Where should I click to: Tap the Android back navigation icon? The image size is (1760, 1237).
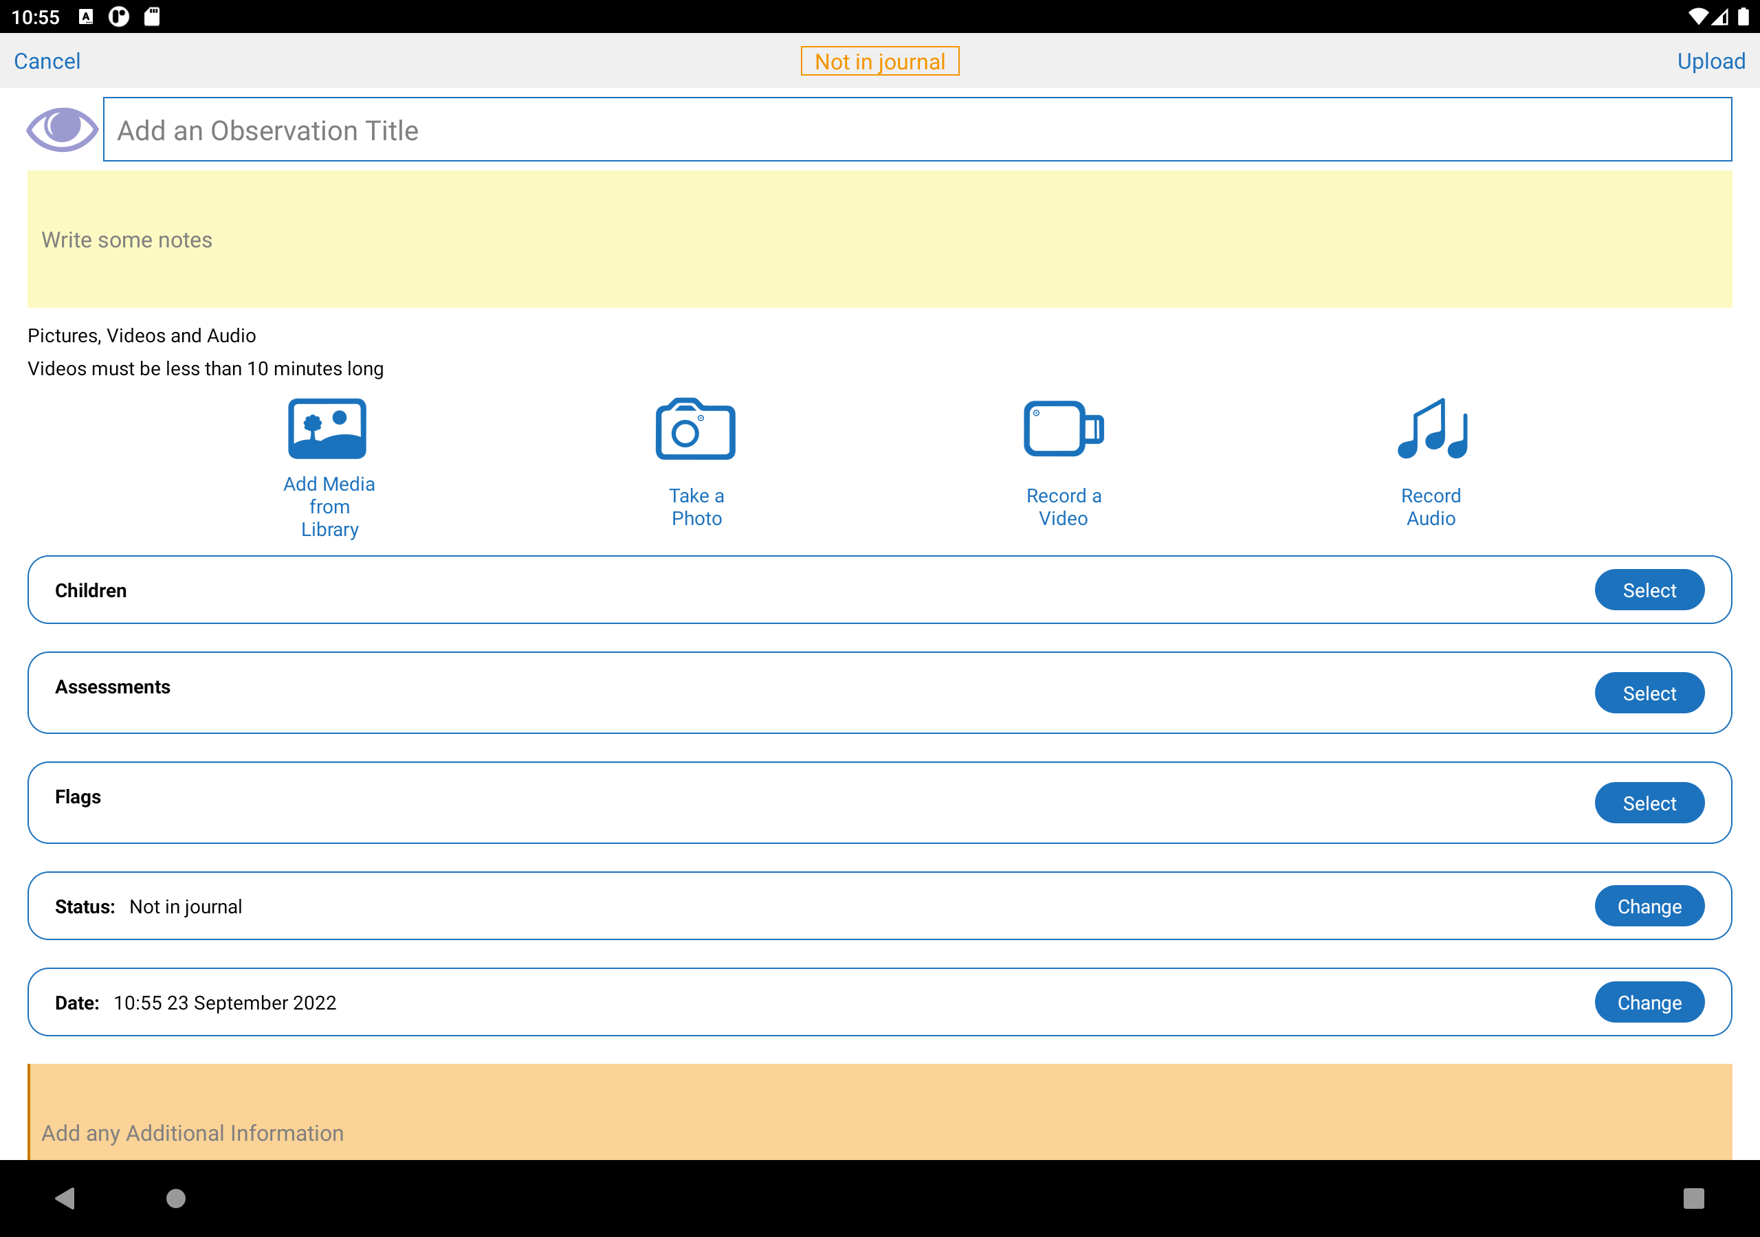66,1198
